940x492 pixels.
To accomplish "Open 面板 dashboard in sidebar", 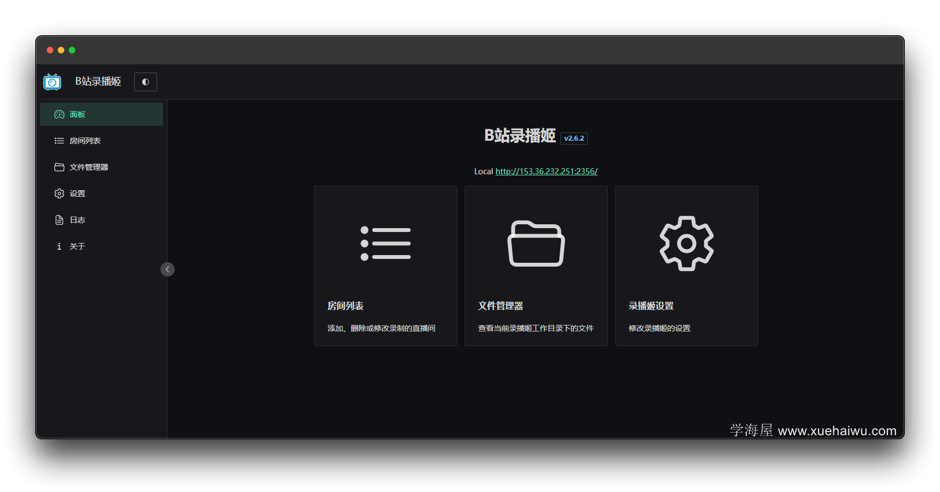I will (102, 114).
